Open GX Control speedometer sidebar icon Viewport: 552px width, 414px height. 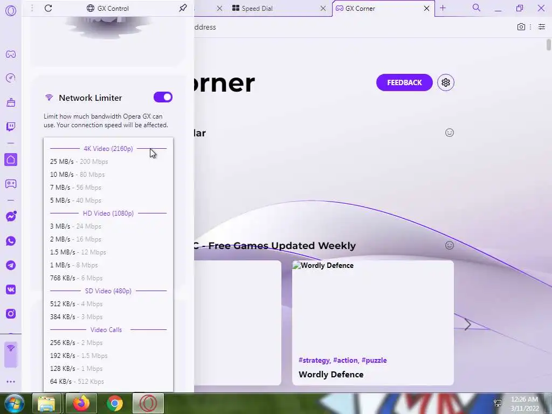[x=11, y=78]
